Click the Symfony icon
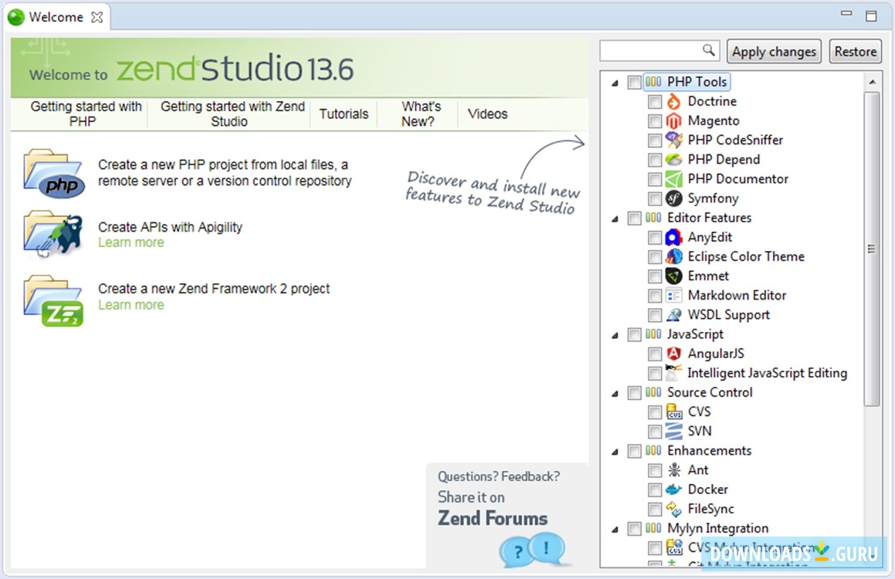The image size is (895, 579). point(673,198)
